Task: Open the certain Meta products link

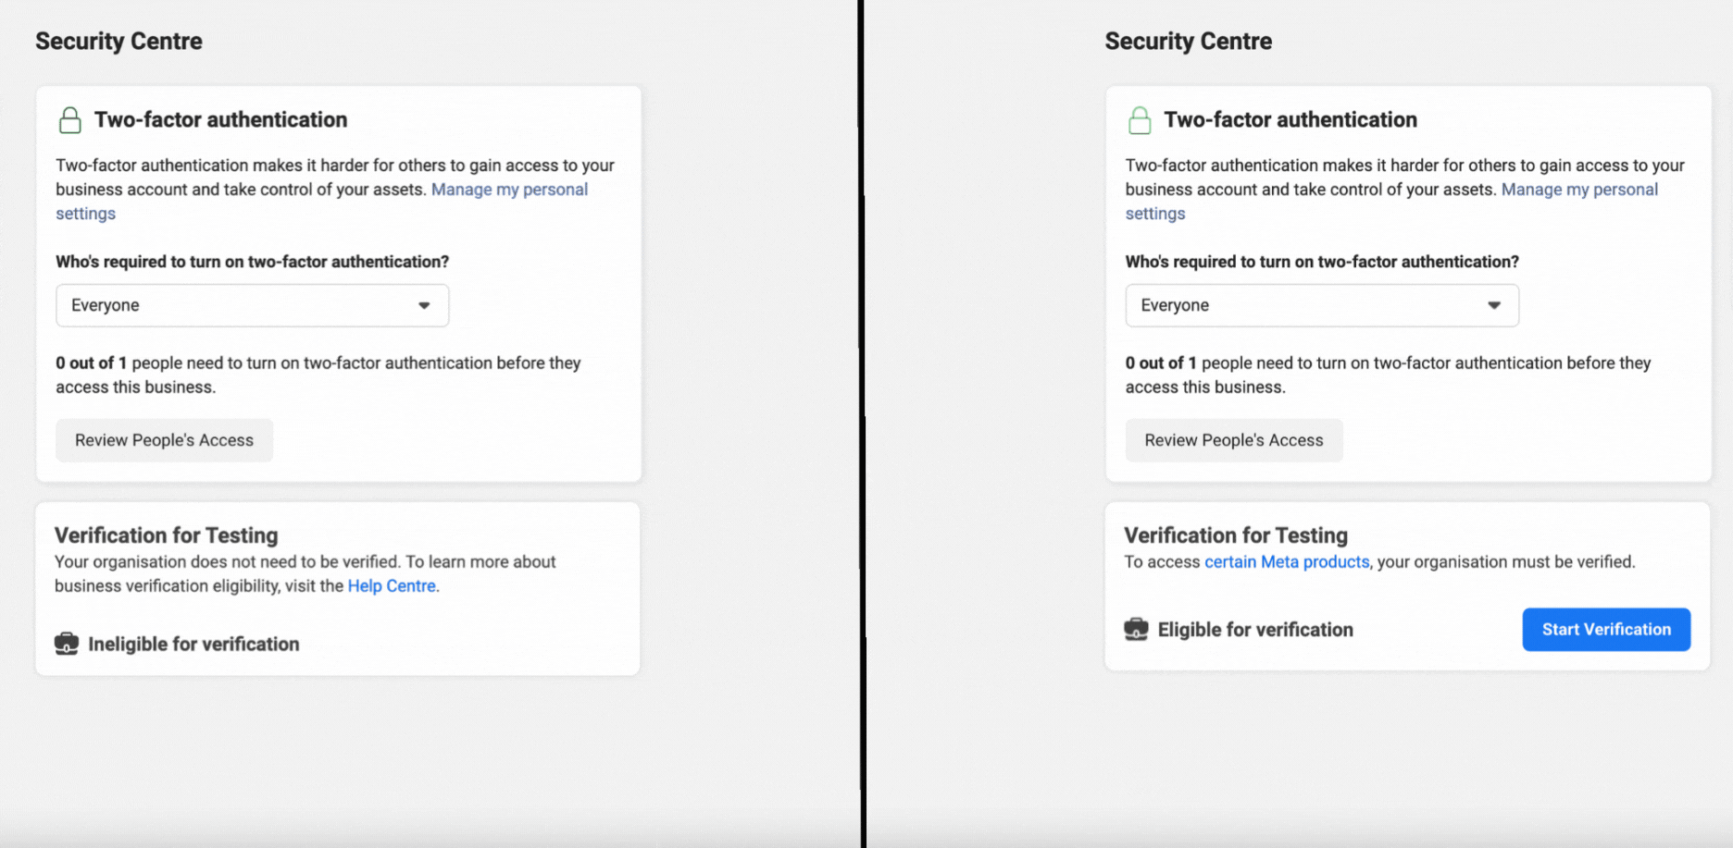Action: tap(1286, 561)
